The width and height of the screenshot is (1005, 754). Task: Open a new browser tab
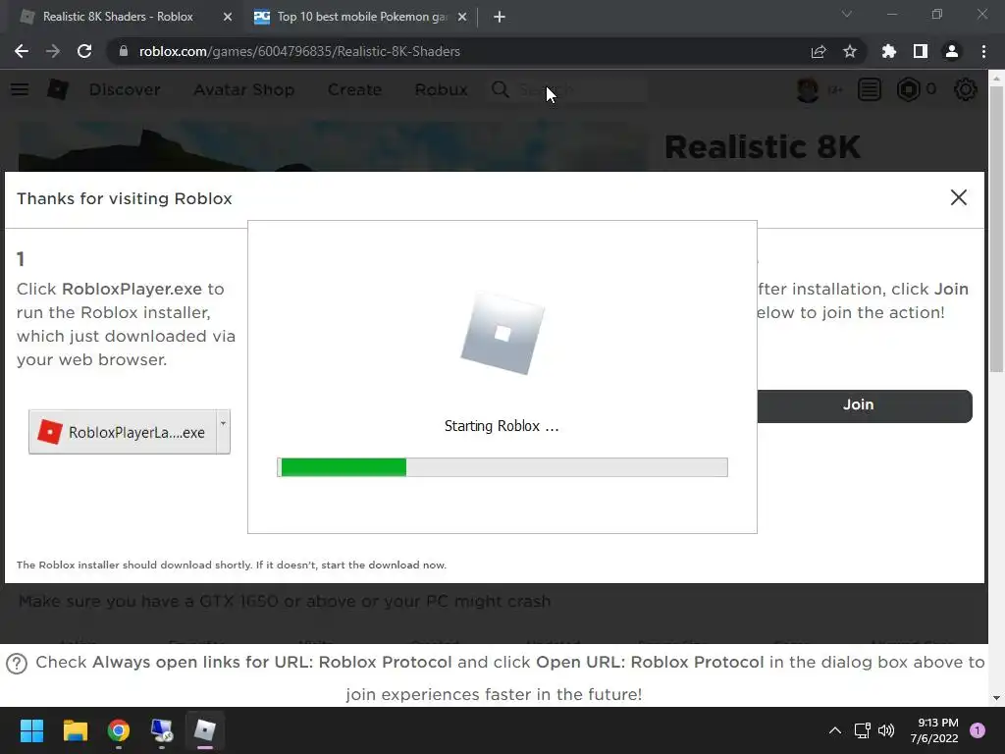[500, 17]
